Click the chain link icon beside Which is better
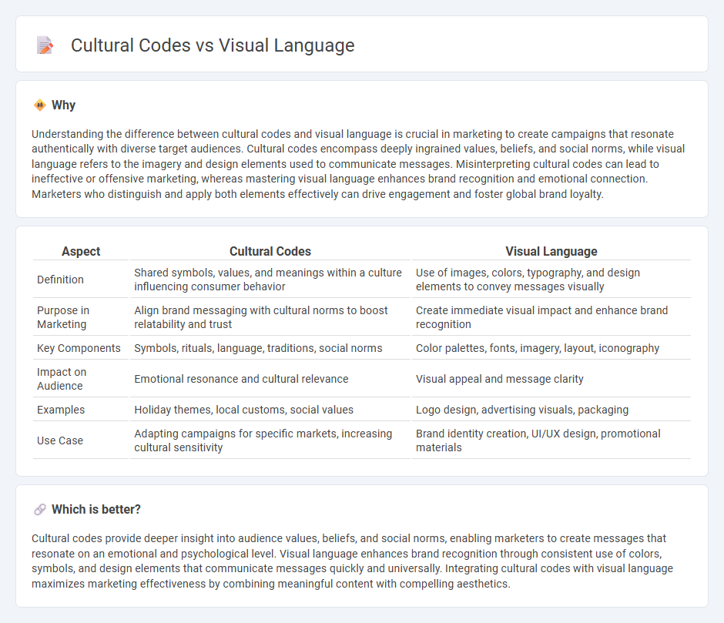 [40, 509]
